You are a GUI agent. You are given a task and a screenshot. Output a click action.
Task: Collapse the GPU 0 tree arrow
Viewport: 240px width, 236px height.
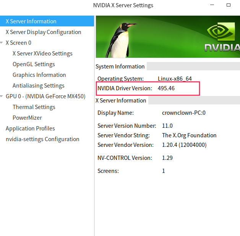[x=2, y=96]
